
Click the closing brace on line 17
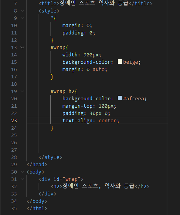(x=52, y=77)
